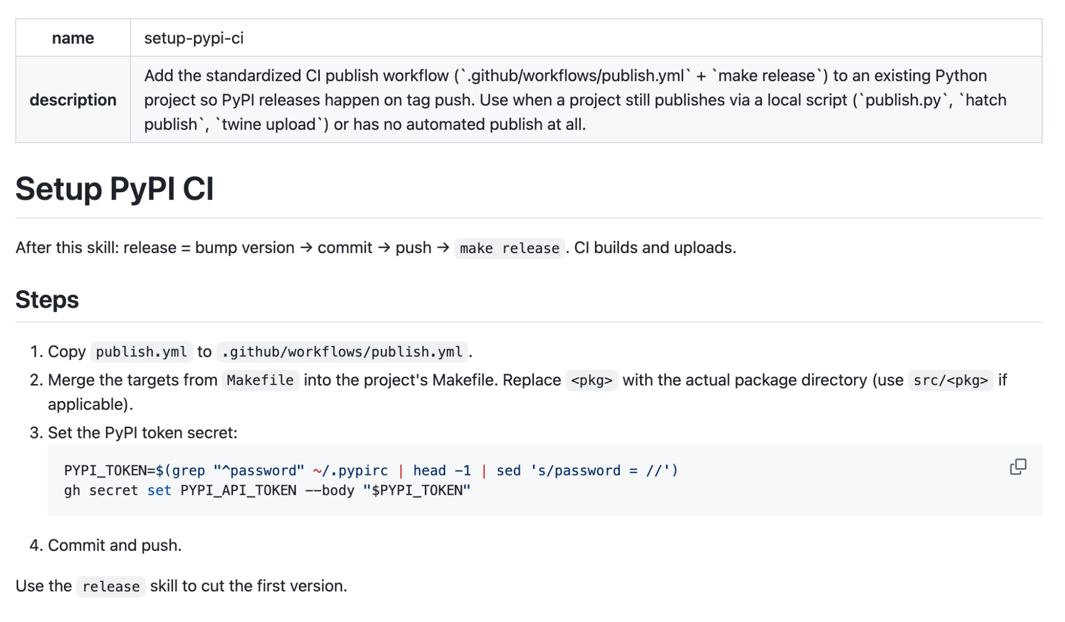Click the description text in the table
Image resolution: width=1065 pixels, height=622 pixels.
tap(575, 100)
